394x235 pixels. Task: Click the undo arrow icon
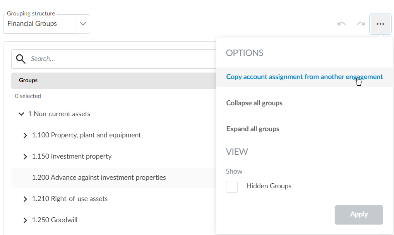(x=341, y=24)
